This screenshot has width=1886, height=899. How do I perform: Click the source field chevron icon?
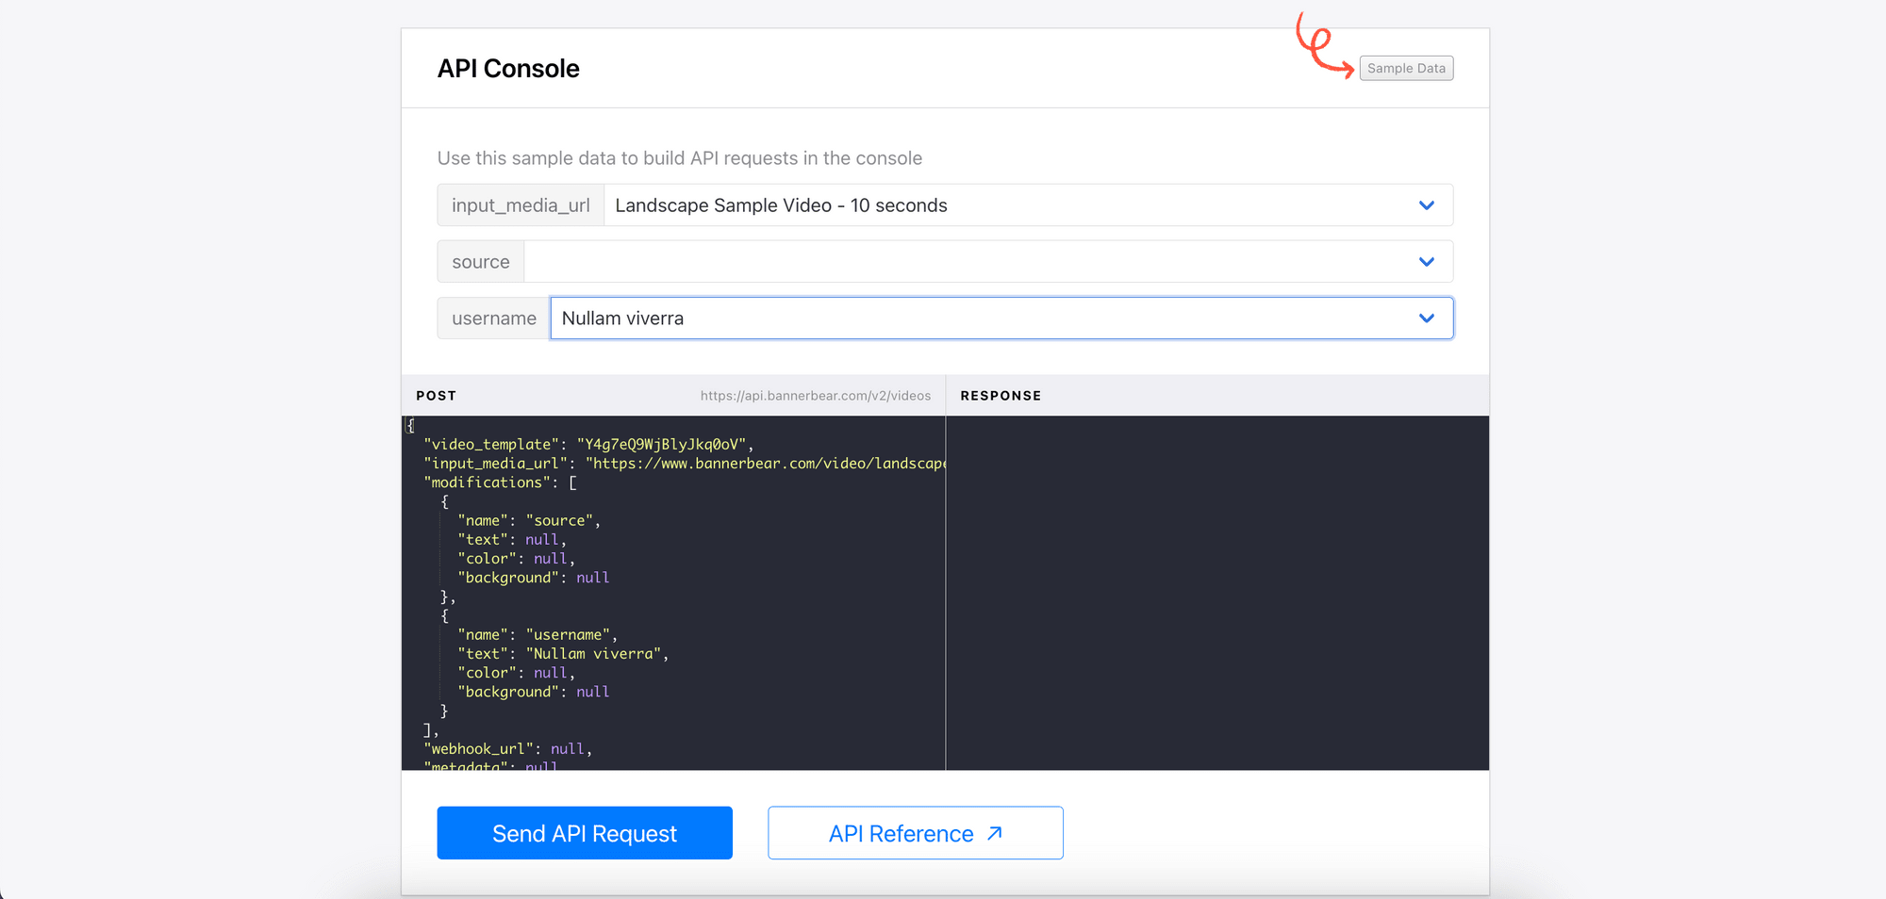(1426, 261)
